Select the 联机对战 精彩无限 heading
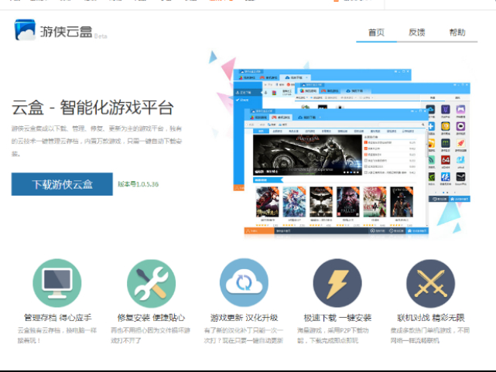 coord(430,318)
